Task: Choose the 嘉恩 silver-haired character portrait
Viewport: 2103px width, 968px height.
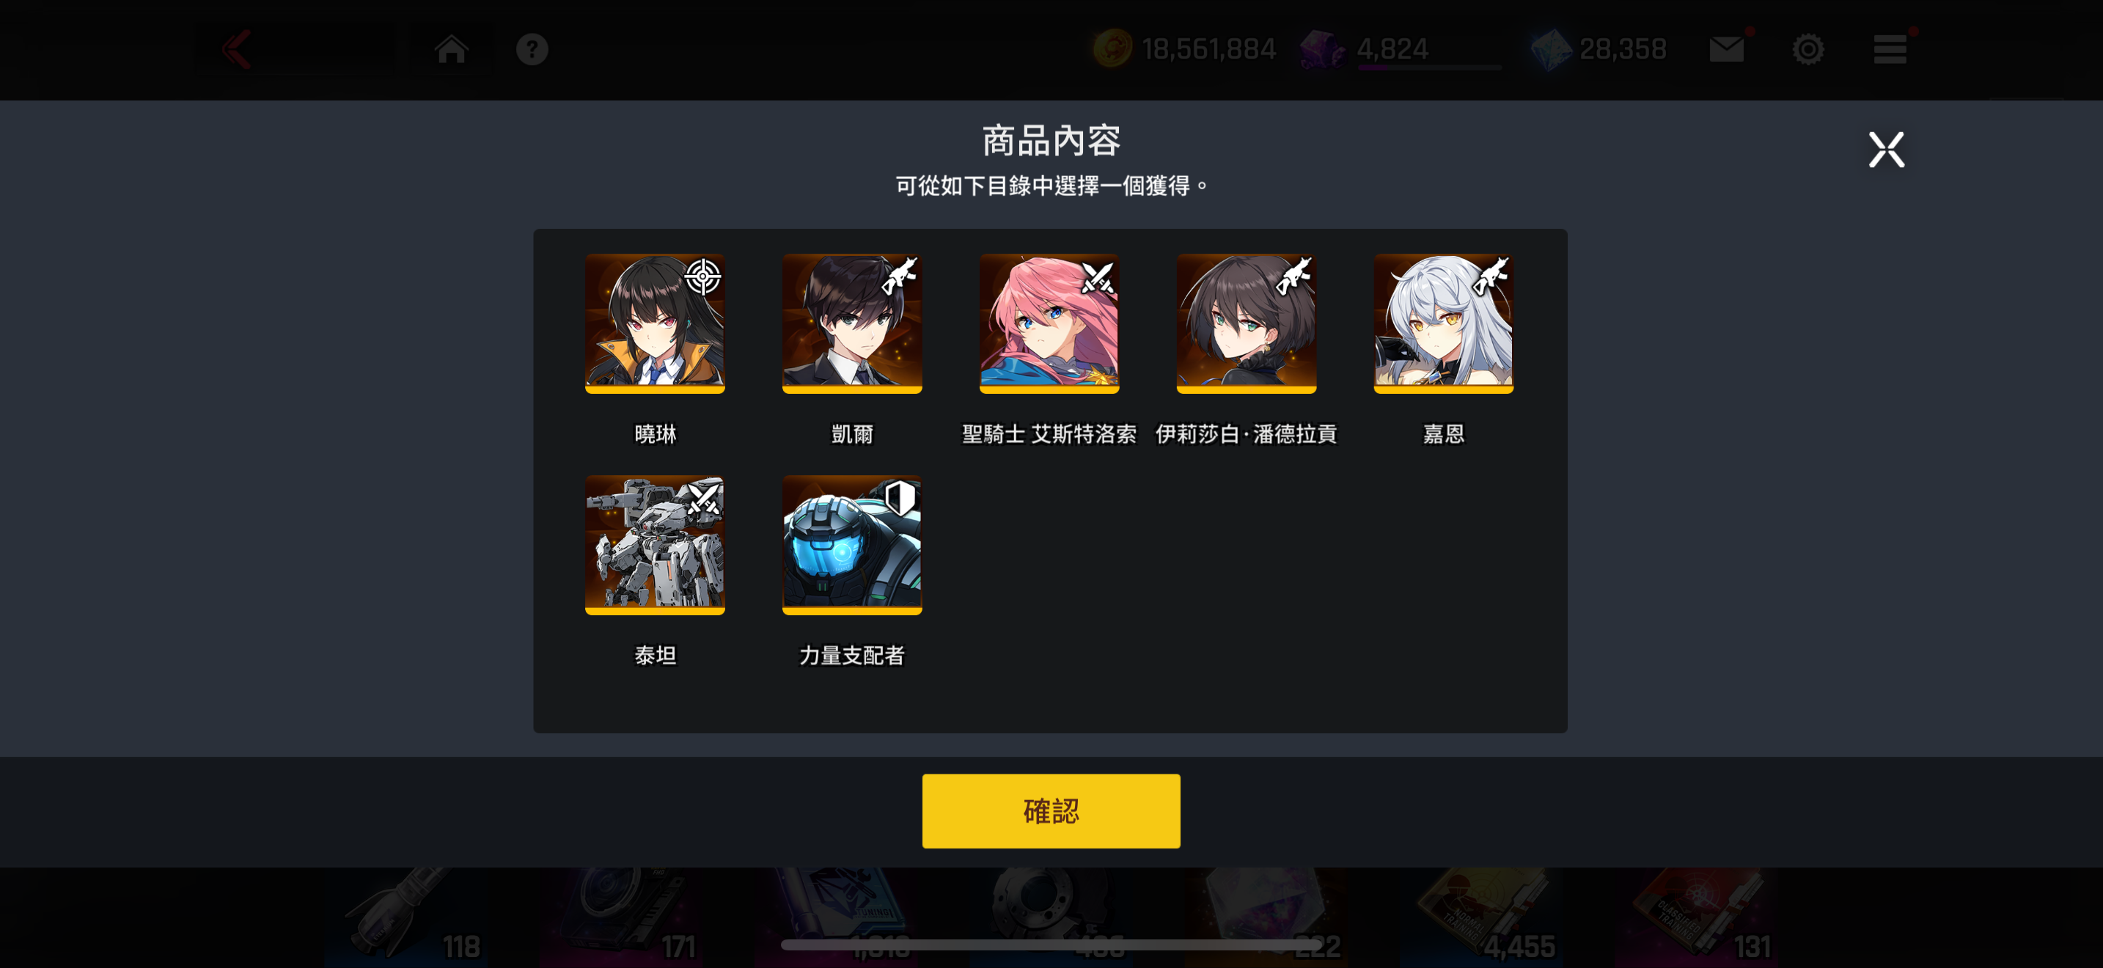Action: [1443, 323]
